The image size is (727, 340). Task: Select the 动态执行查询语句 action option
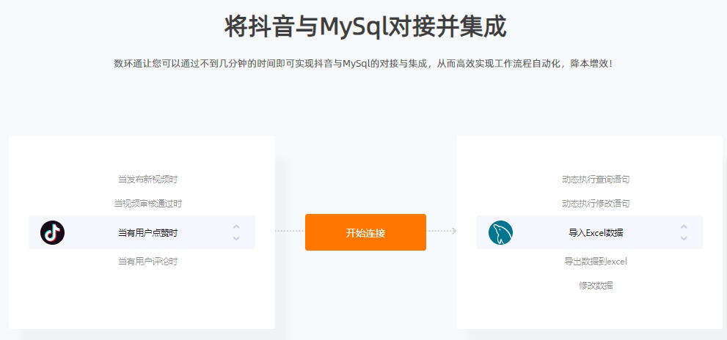[596, 180]
